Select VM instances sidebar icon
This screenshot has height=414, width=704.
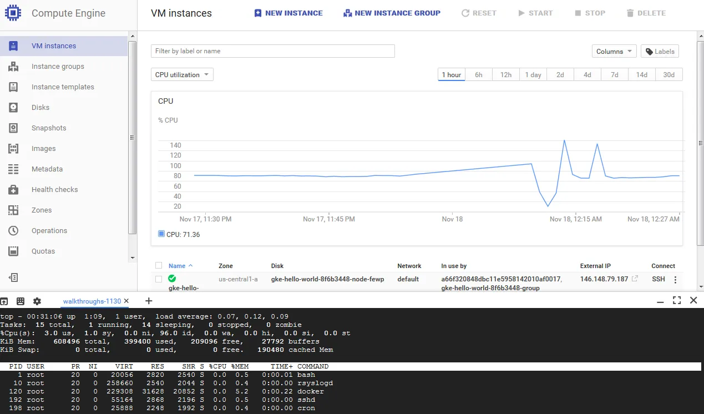pos(13,46)
